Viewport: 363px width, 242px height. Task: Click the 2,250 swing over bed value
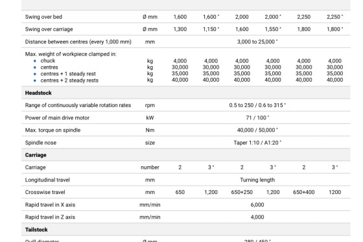304,17
